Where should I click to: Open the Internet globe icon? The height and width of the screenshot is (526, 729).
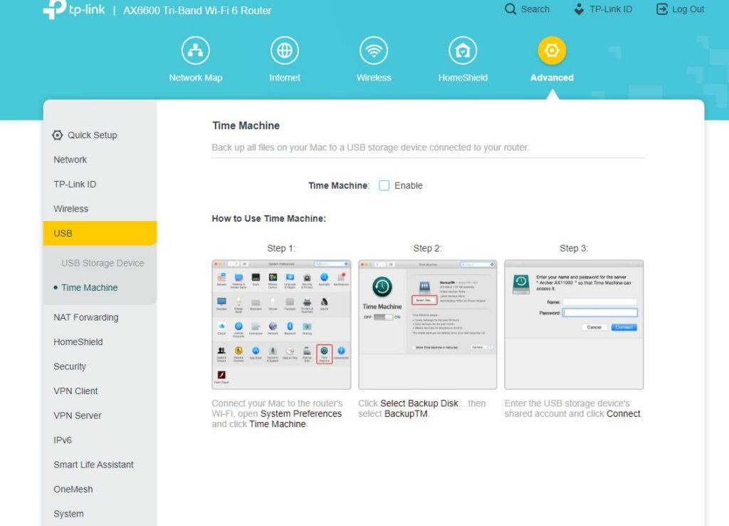(x=284, y=51)
